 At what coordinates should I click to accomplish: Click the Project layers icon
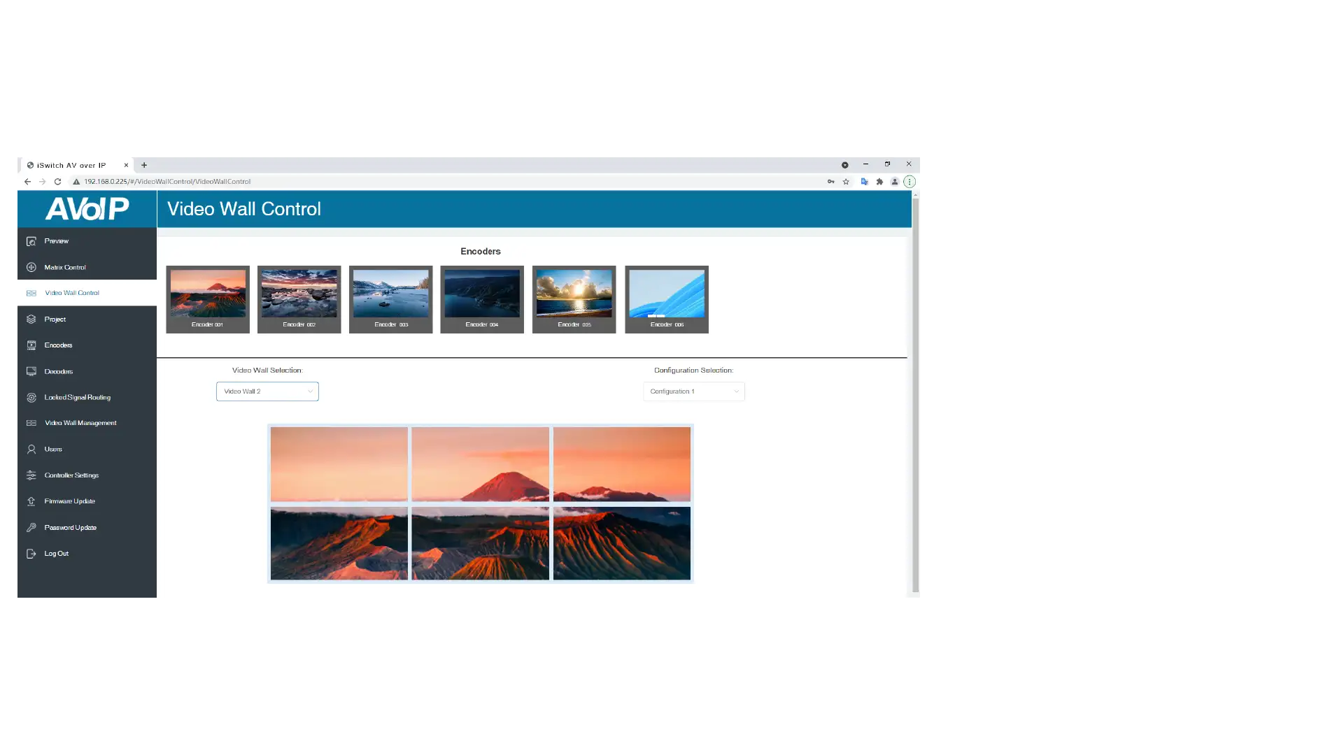click(x=31, y=319)
